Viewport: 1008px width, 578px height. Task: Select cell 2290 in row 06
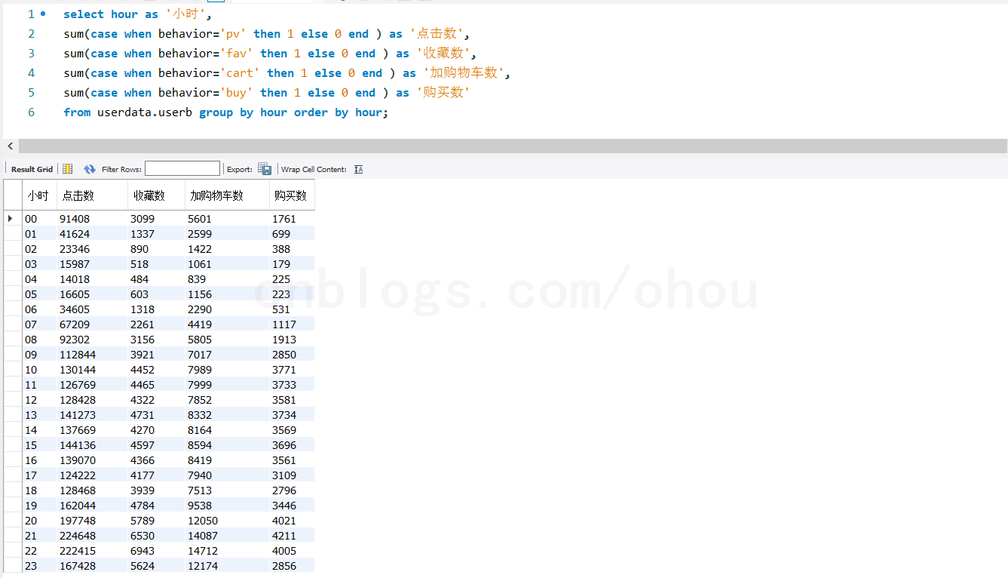tap(227, 309)
